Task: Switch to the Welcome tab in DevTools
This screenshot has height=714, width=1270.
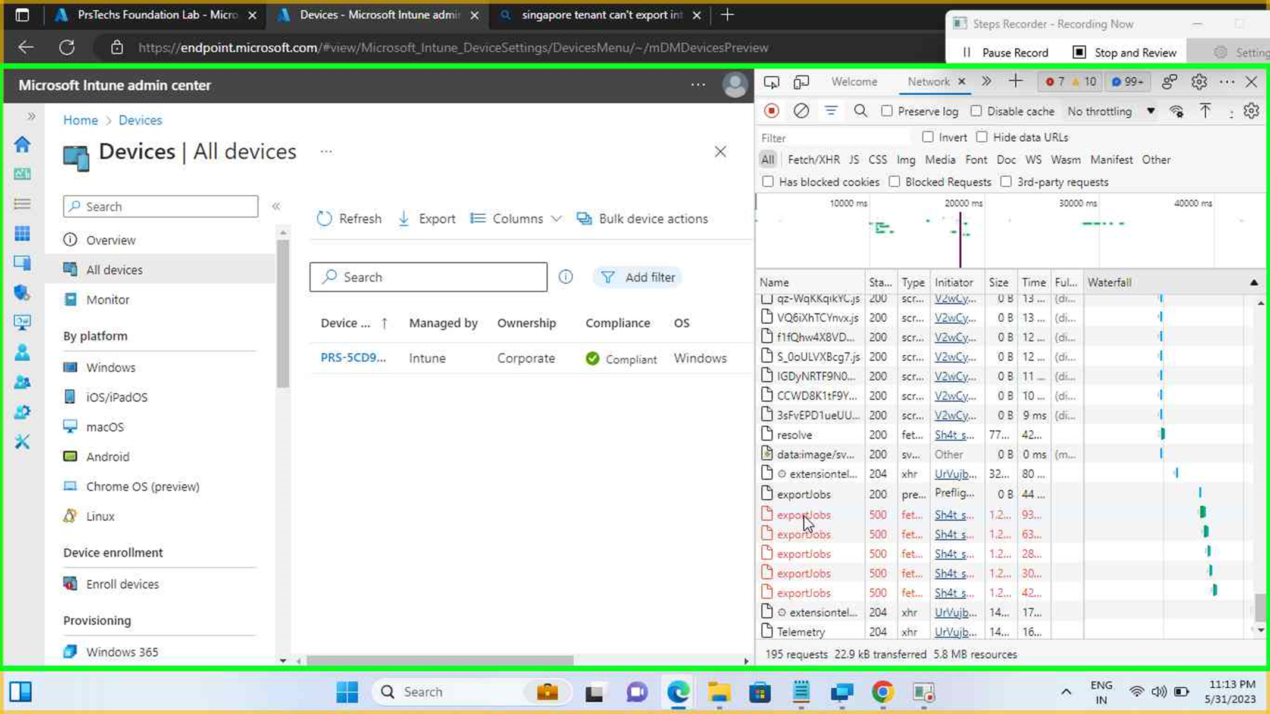Action: (855, 82)
